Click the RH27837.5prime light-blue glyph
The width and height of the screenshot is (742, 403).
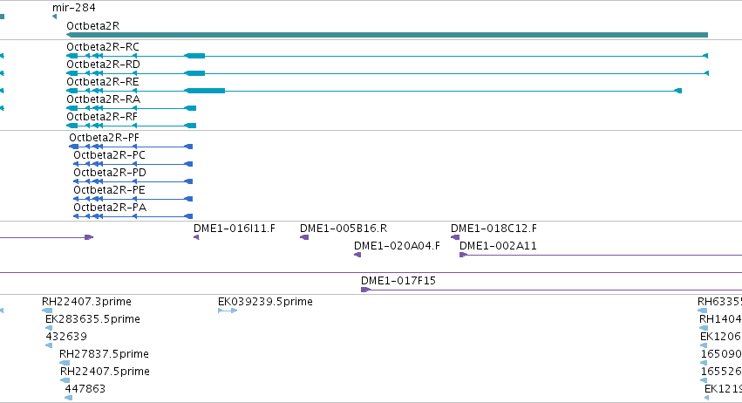point(65,363)
